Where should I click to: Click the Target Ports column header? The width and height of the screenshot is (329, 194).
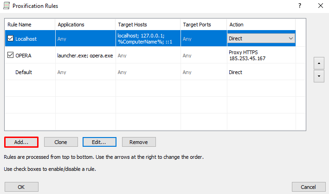204,25
